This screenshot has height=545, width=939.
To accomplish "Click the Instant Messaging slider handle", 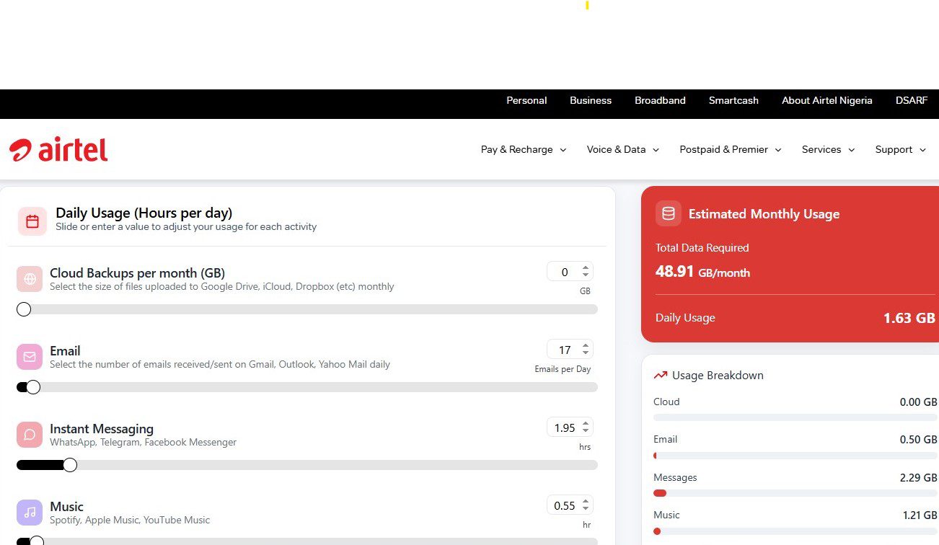I will 70,465.
